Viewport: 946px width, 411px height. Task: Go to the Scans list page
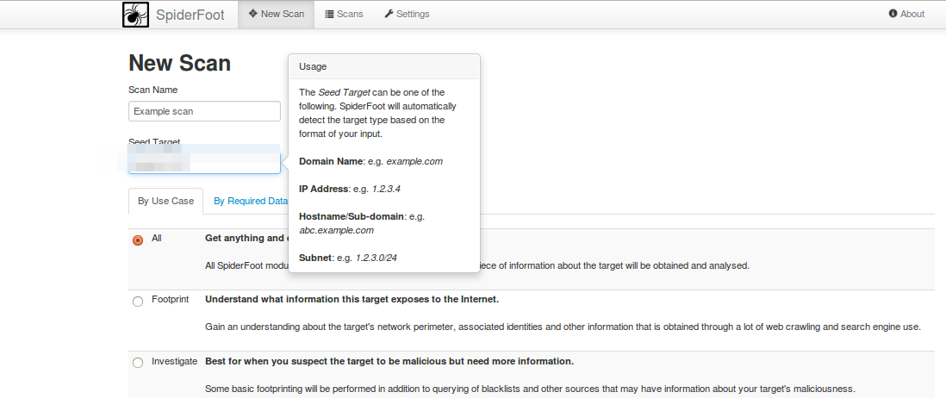[x=344, y=14]
